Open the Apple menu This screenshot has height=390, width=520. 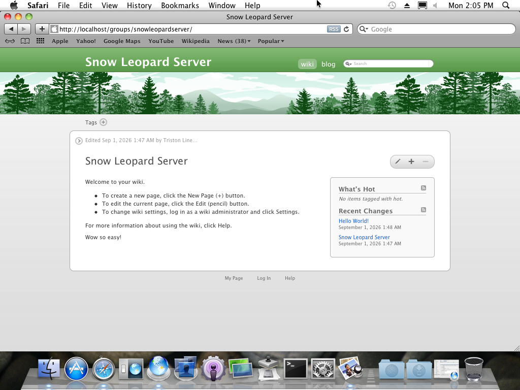pyautogui.click(x=14, y=5)
